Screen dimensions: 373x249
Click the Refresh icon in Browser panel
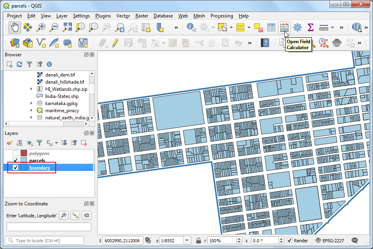(x=19, y=64)
